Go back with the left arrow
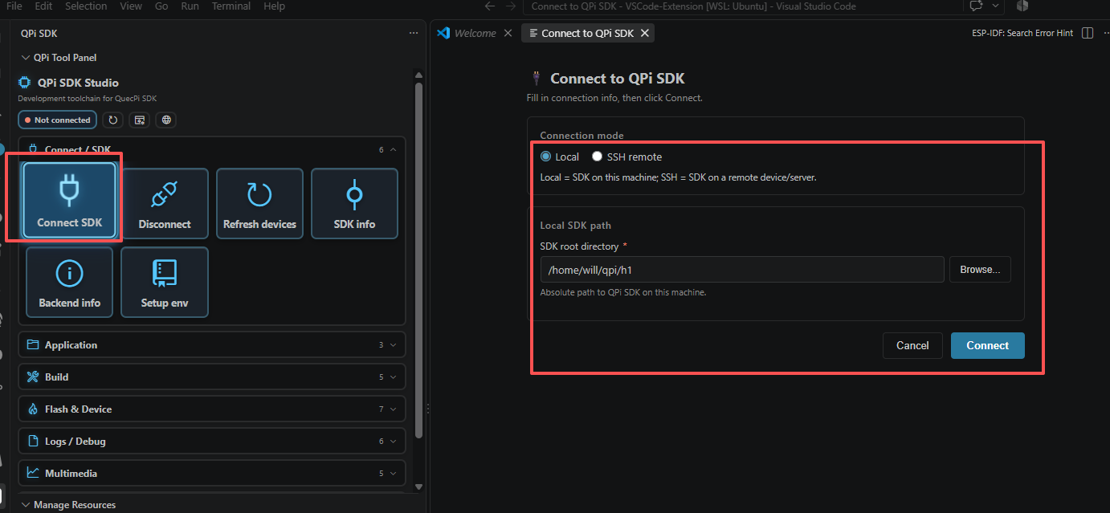Image resolution: width=1110 pixels, height=513 pixels. [490, 6]
